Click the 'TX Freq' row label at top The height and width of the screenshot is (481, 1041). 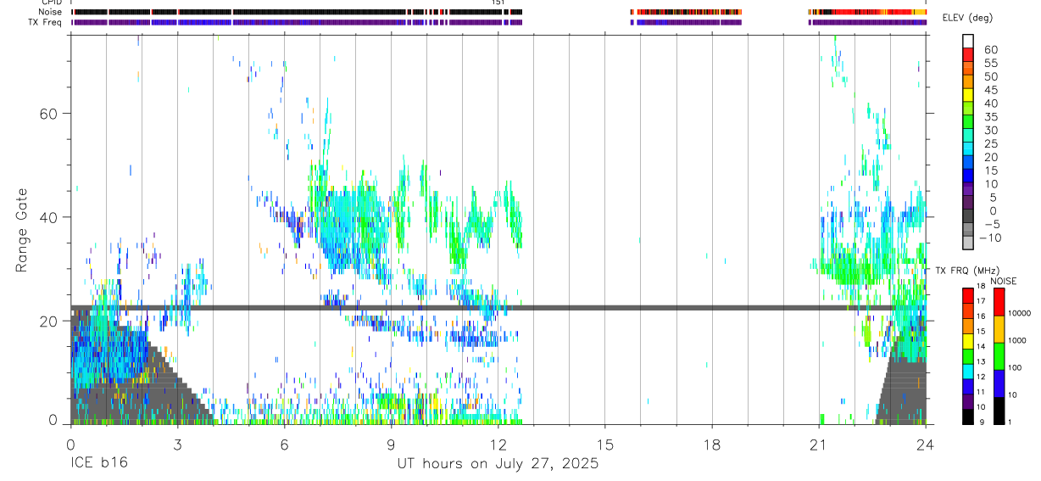[46, 22]
